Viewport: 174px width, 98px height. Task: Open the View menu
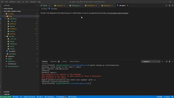coord(19,2)
